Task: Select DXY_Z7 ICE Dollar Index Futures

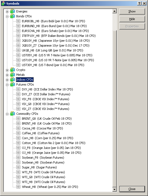Action: tap(46, 94)
